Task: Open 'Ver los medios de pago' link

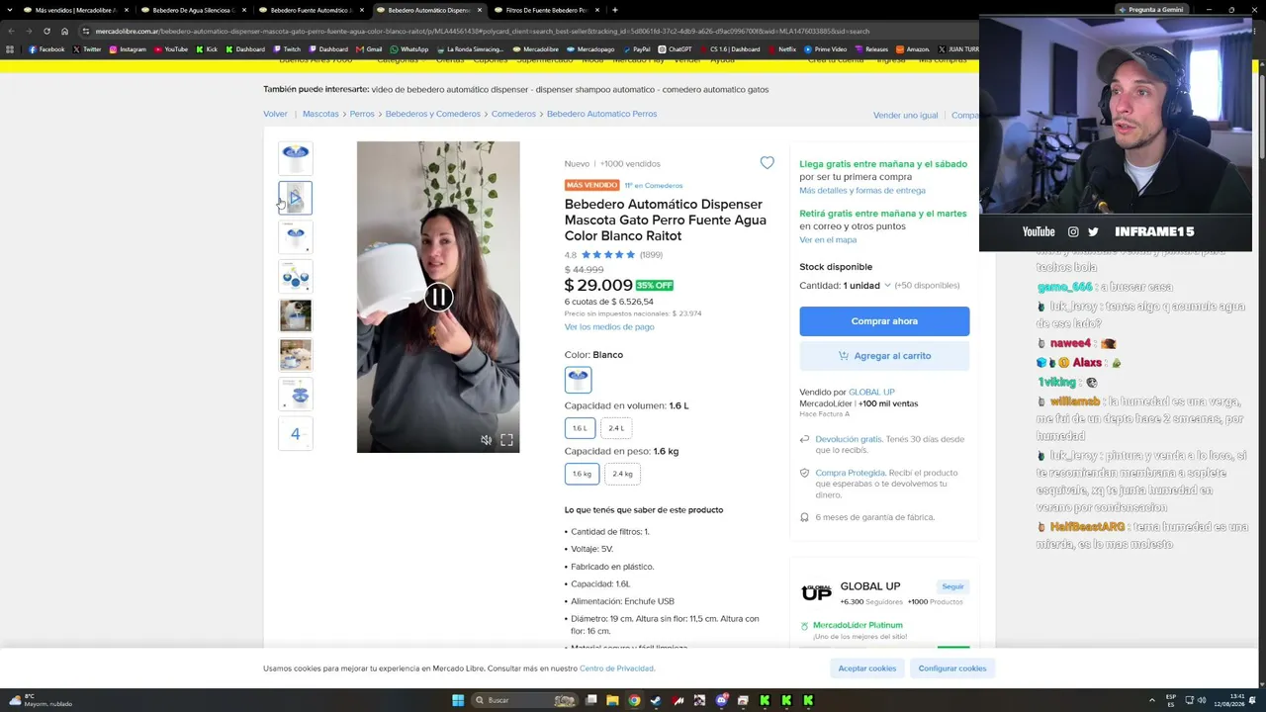Action: pyautogui.click(x=609, y=327)
